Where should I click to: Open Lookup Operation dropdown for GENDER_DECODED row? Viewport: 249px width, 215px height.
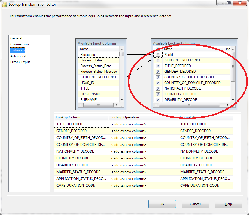click(144, 131)
